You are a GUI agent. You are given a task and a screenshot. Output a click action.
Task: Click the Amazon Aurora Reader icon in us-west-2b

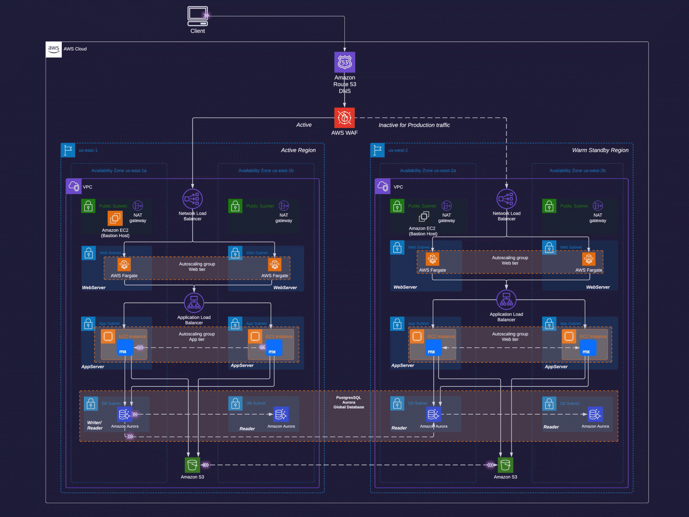click(x=595, y=414)
